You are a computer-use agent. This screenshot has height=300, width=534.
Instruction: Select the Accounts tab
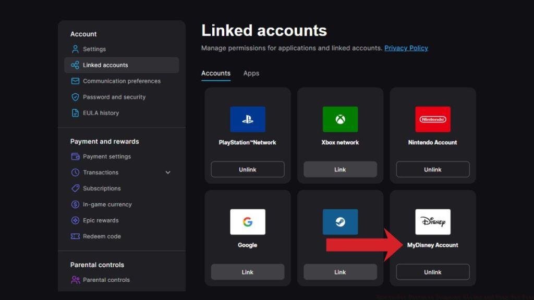216,73
